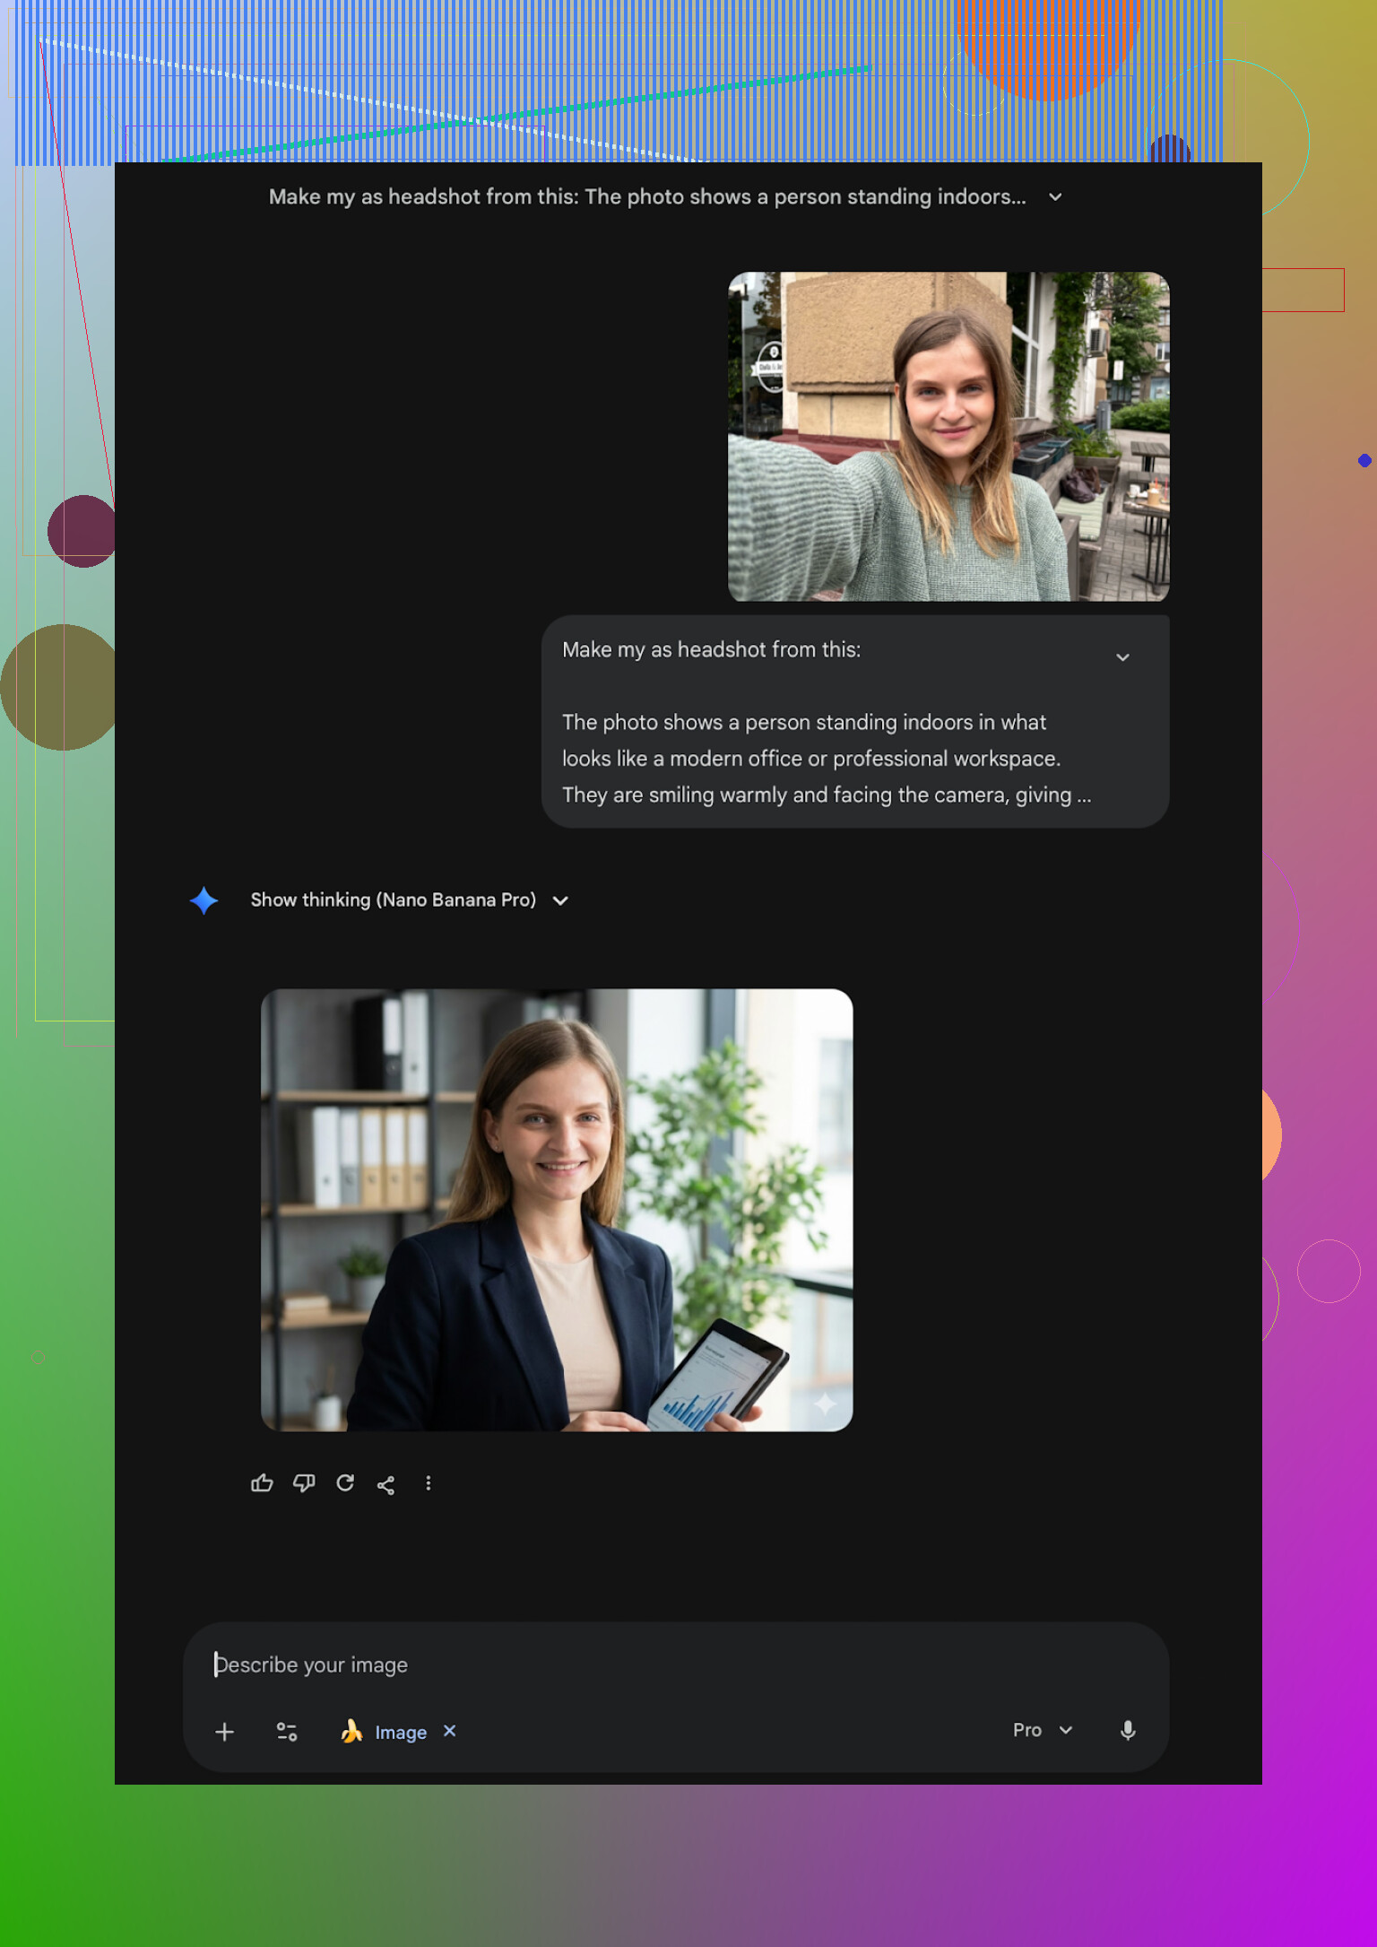Expand Show thinking chevron arrow
This screenshot has height=1947, width=1377.
point(561,900)
